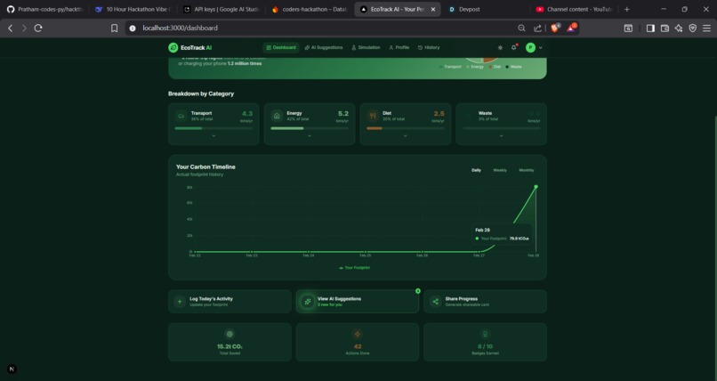Expand the Diet card chevron
Screen dimensions: 717x381
click(405, 136)
